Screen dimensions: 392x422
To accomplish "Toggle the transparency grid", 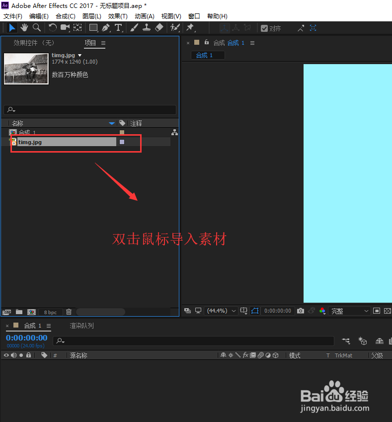I will 388,311.
